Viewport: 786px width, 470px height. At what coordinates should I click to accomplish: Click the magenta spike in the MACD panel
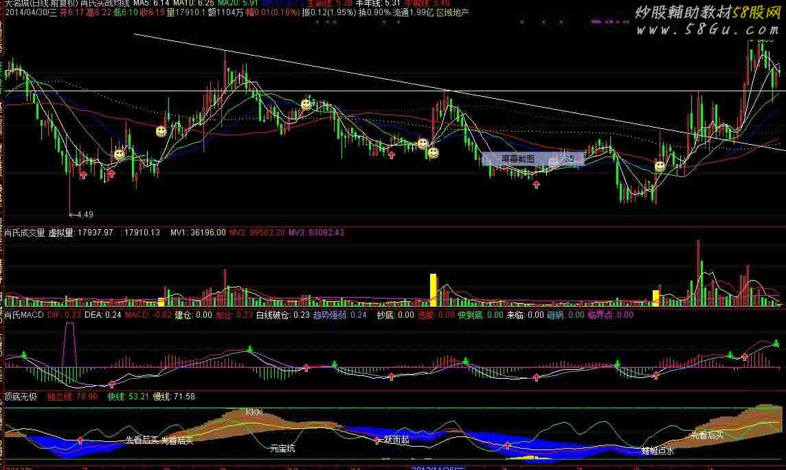tap(69, 345)
